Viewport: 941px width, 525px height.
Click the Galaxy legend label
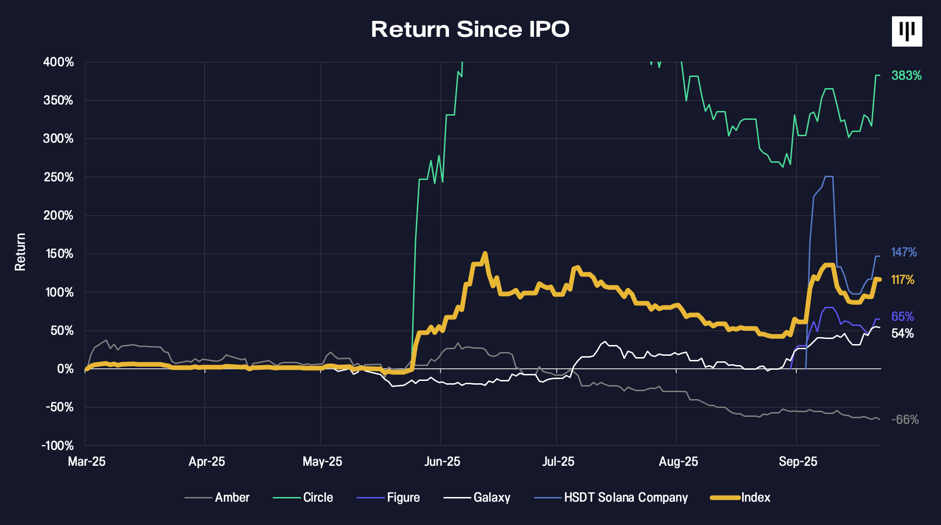pos(492,497)
